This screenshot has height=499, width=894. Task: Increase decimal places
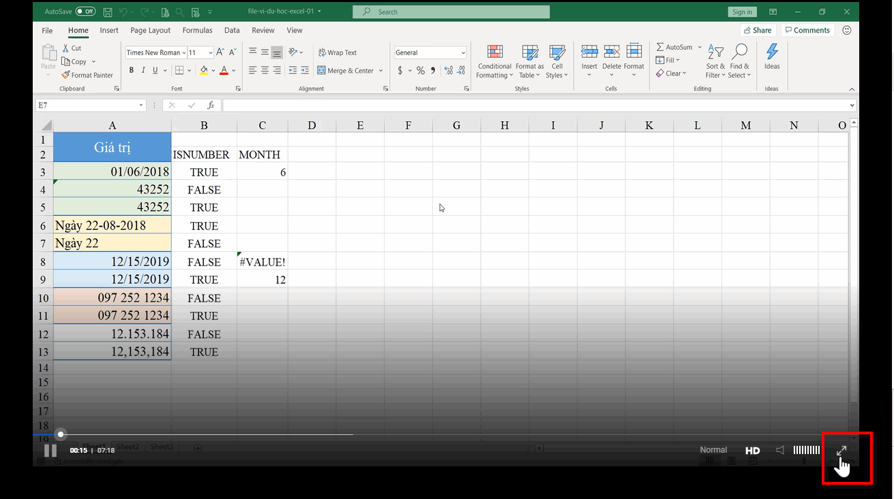coord(449,70)
